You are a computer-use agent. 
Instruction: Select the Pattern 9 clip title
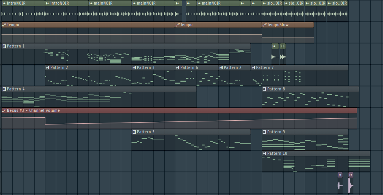tap(276, 132)
